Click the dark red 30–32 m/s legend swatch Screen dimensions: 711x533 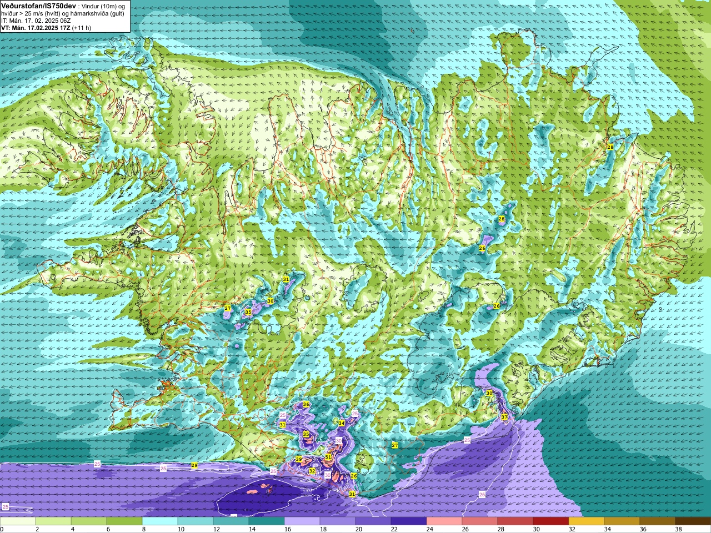point(551,521)
